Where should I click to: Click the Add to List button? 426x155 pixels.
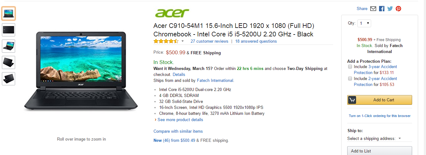point(379,151)
